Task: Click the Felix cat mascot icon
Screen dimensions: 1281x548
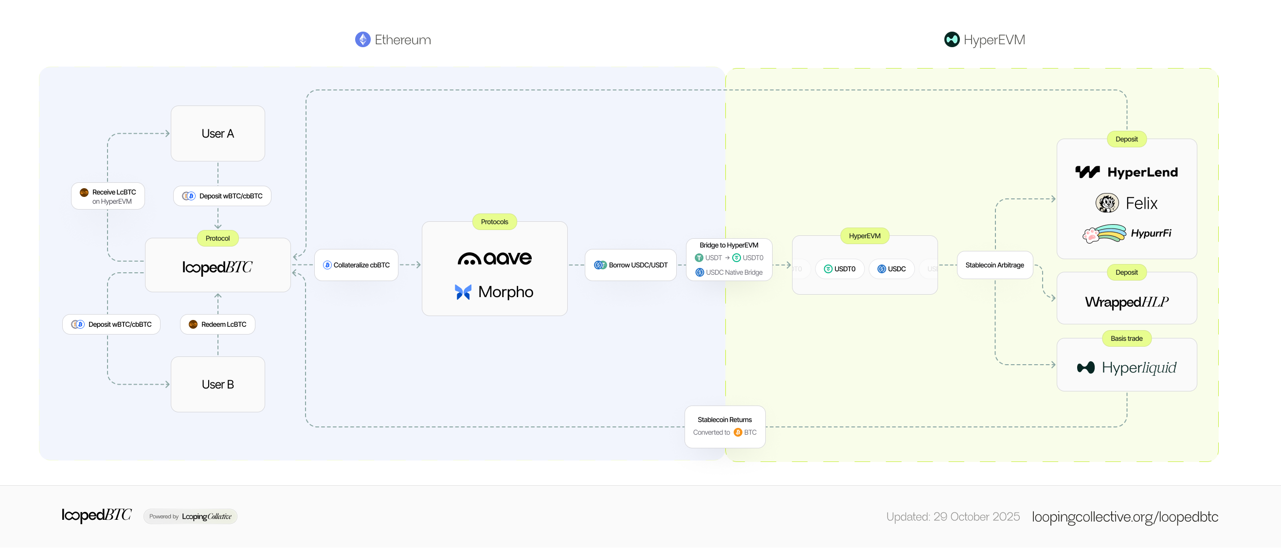Action: click(1107, 203)
